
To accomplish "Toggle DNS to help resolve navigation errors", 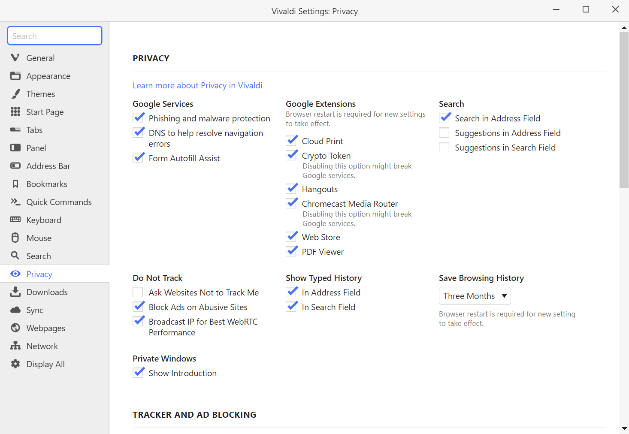I will (x=138, y=133).
